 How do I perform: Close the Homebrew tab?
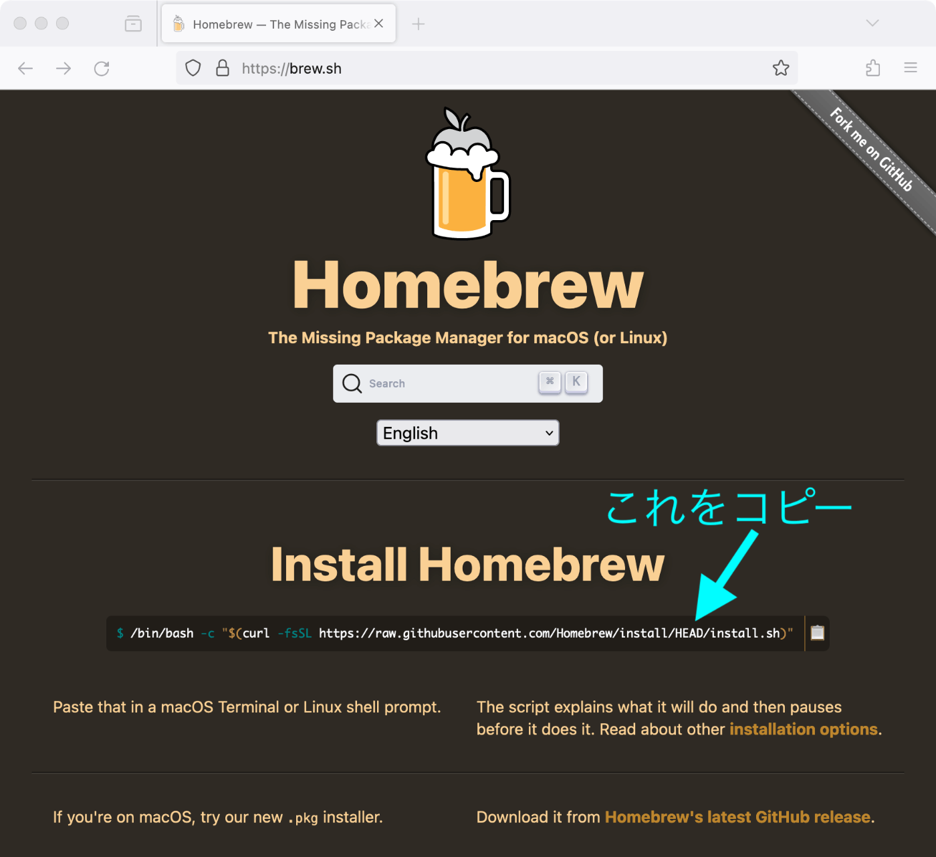[379, 23]
